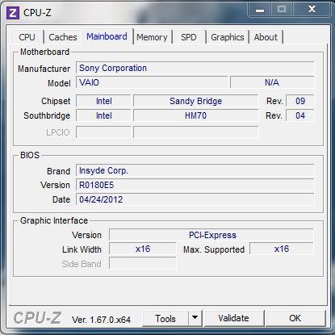Click the southbridge Rev. 04 value

point(300,115)
